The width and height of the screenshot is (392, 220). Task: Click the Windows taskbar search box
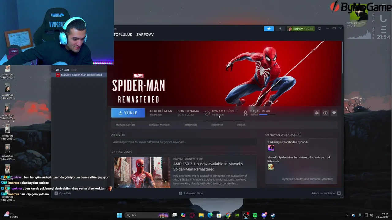[x=147, y=215]
